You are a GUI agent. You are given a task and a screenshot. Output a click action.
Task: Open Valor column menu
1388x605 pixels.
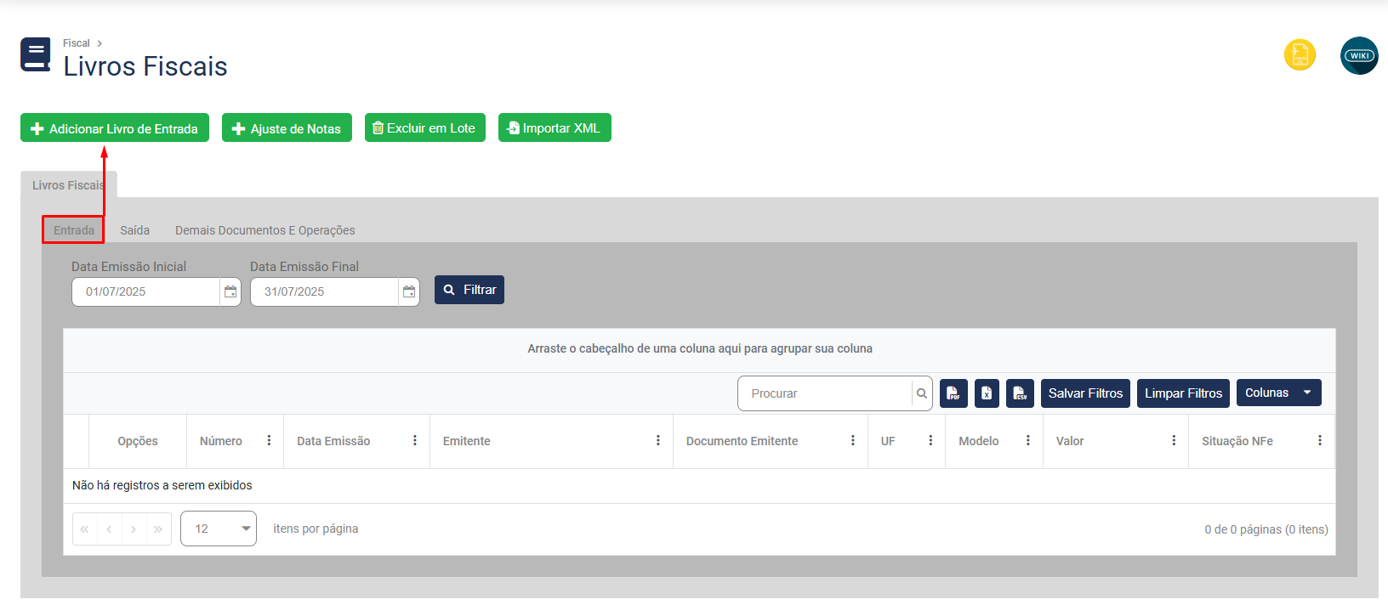tap(1174, 441)
